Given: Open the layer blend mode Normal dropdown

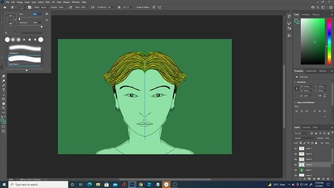Looking at the screenshot, I should click(305, 138).
